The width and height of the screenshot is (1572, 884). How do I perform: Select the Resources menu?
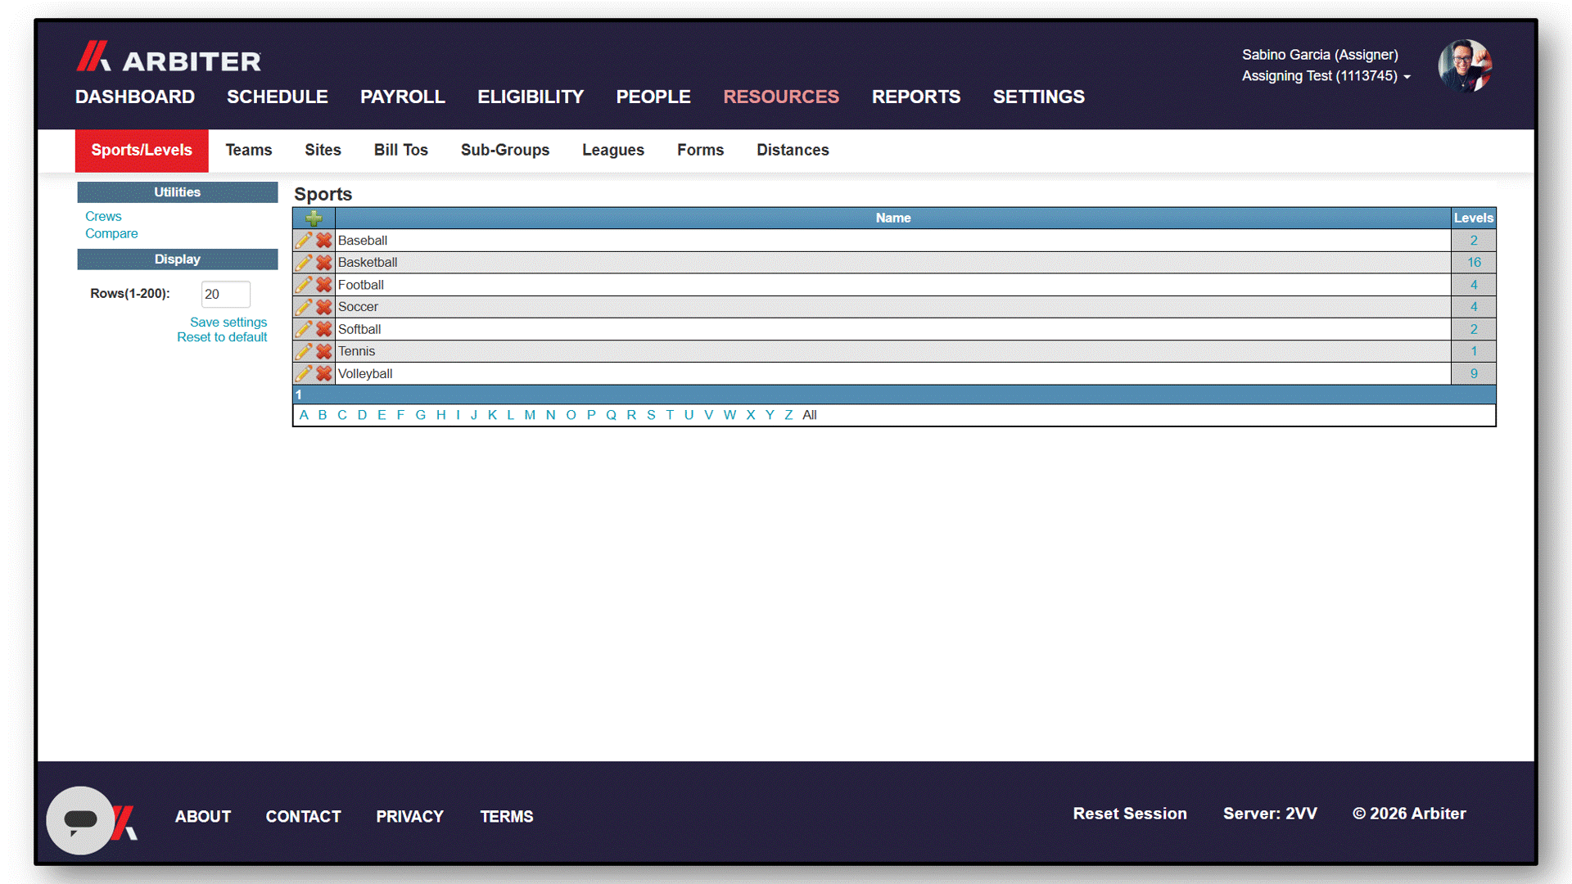pyautogui.click(x=781, y=97)
